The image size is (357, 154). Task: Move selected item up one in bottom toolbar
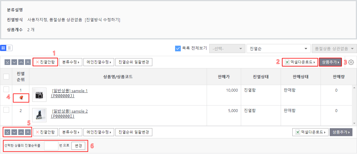pos(21,132)
